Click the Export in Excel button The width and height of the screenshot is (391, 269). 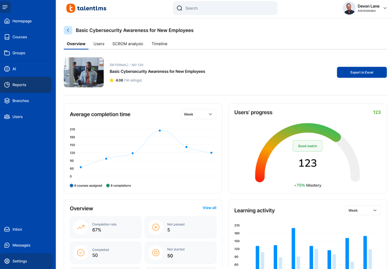coord(361,72)
